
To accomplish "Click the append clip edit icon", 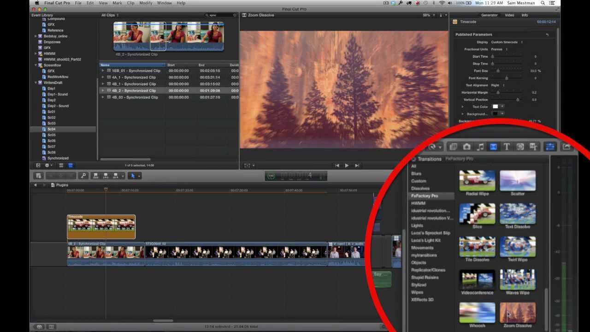I will coord(116,176).
